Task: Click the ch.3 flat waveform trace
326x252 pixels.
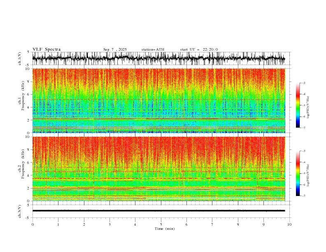Action: (158, 211)
